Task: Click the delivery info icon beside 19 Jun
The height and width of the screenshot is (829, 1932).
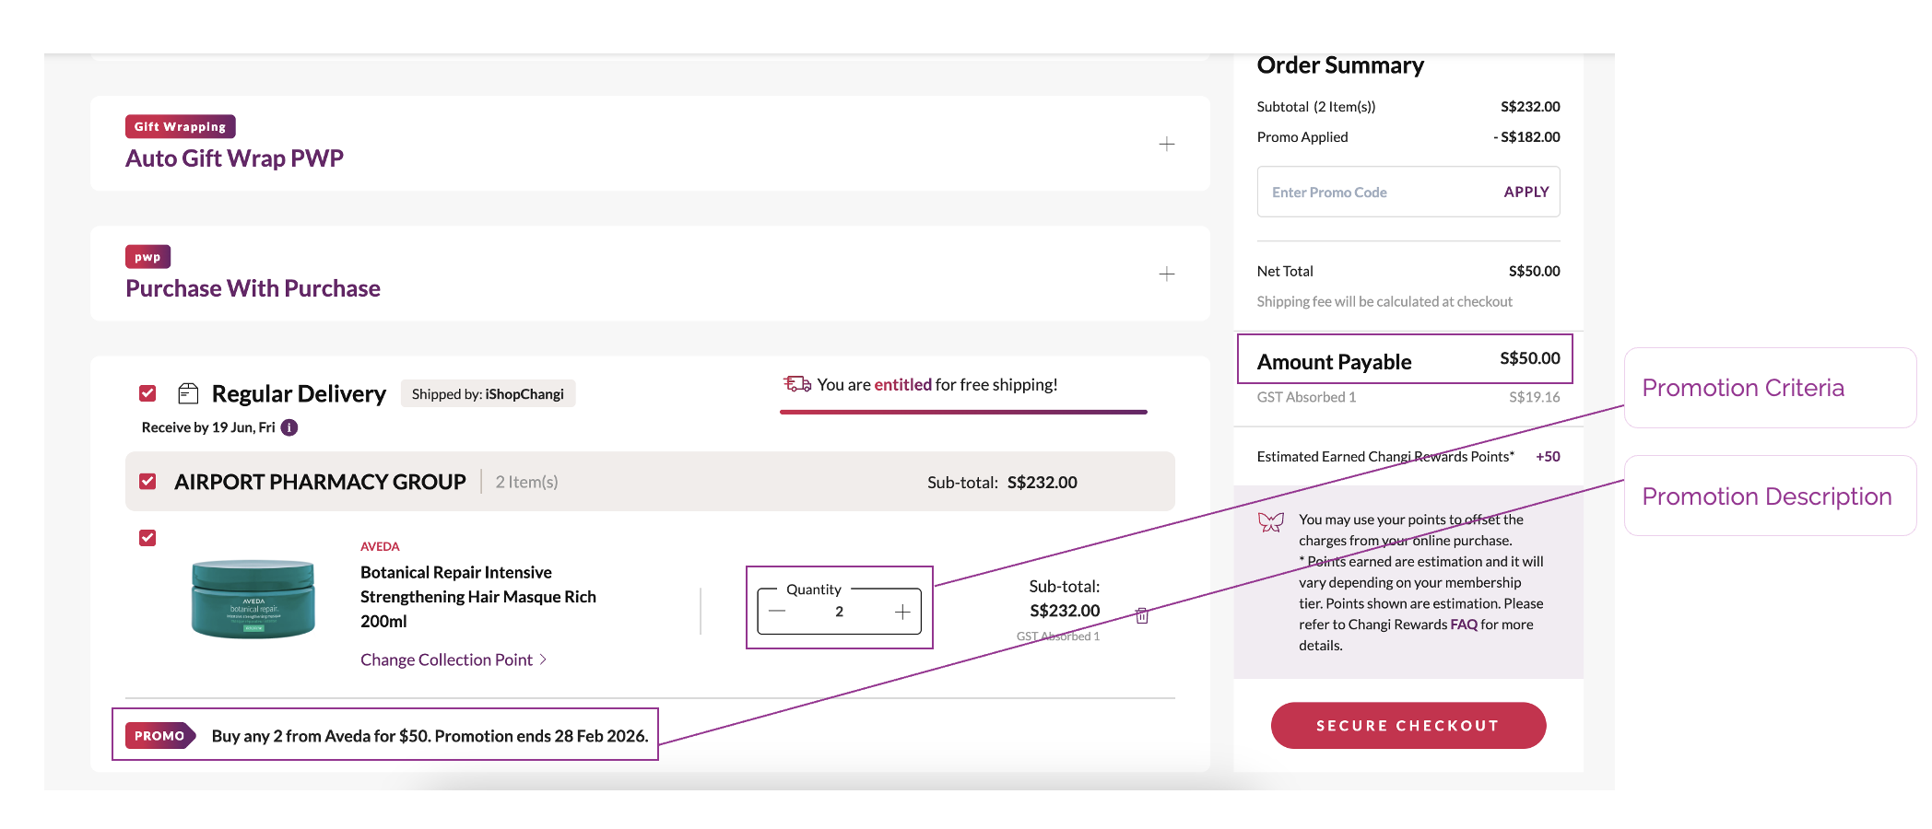Action: click(289, 427)
